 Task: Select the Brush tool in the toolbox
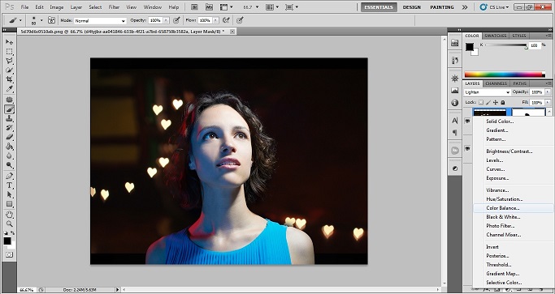click(9, 109)
